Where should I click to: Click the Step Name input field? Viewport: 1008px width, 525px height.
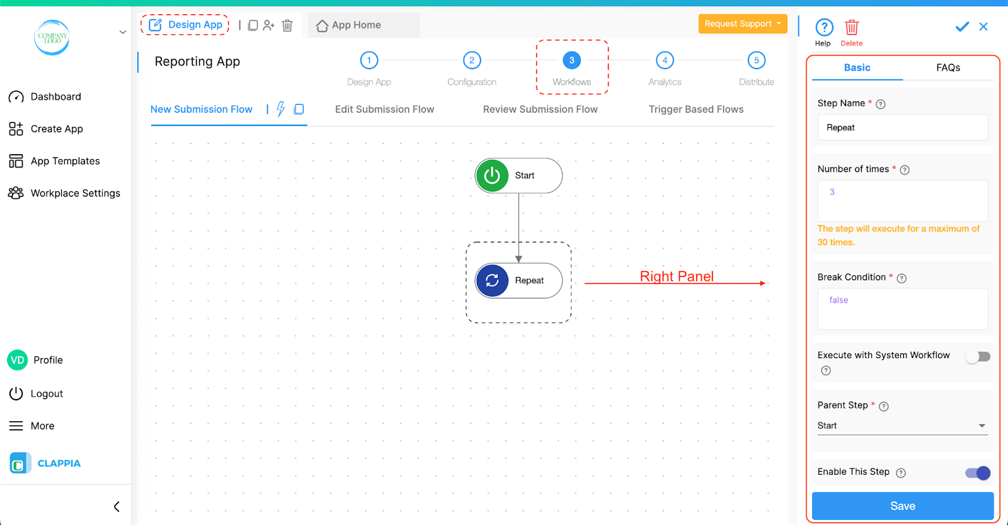point(903,127)
